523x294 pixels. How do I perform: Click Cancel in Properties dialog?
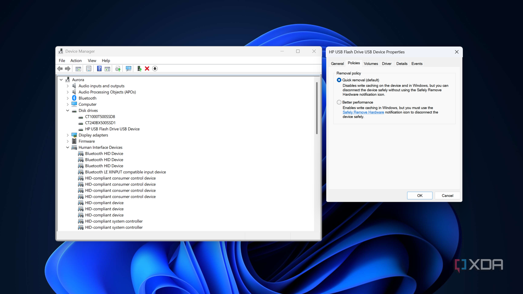pos(447,195)
